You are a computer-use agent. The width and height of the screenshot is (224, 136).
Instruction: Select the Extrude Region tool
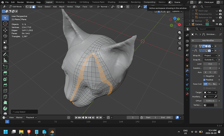(5, 73)
